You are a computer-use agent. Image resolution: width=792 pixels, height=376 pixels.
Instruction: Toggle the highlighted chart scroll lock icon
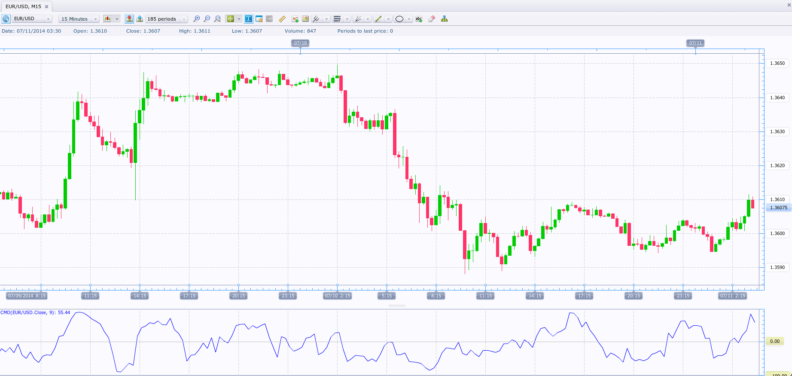click(x=129, y=19)
